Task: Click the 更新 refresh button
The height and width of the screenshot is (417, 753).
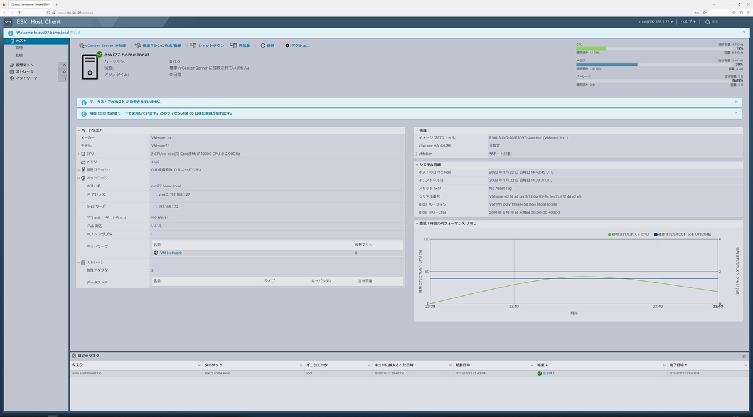Action: click(267, 46)
